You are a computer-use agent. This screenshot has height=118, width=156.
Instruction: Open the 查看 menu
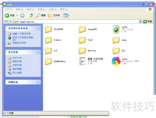point(31,9)
